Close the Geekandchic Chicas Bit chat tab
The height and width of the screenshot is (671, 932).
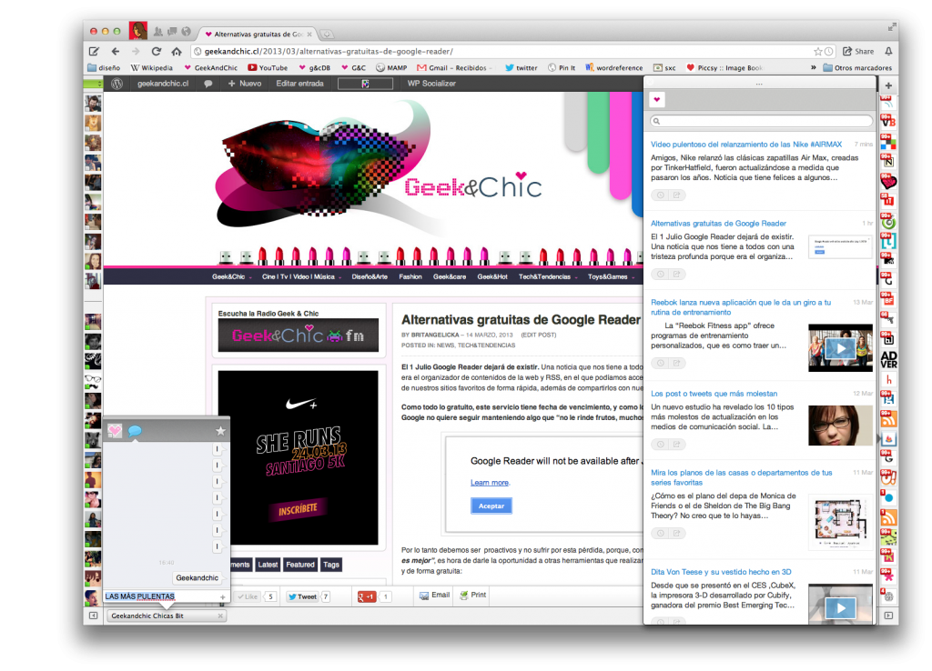[x=220, y=616]
